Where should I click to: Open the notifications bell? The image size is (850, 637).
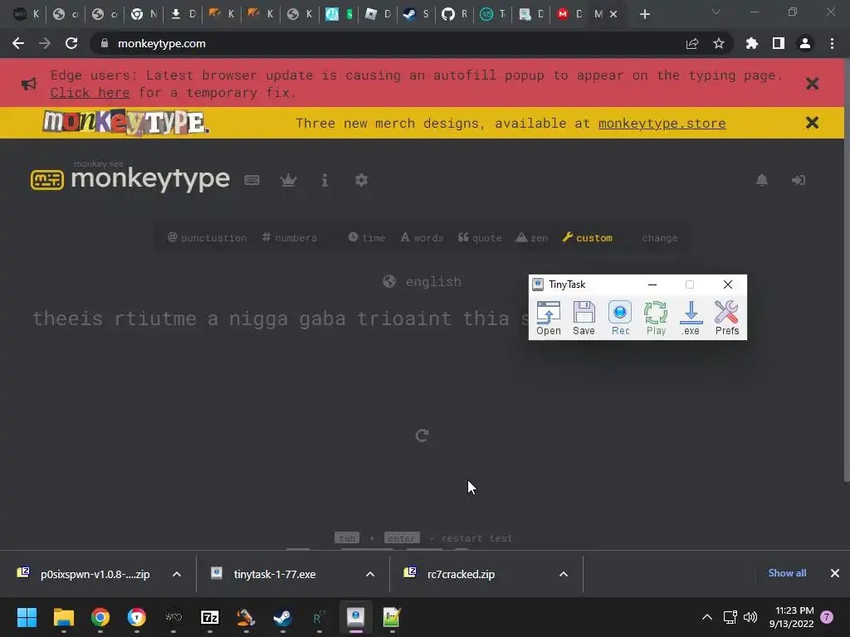(762, 180)
